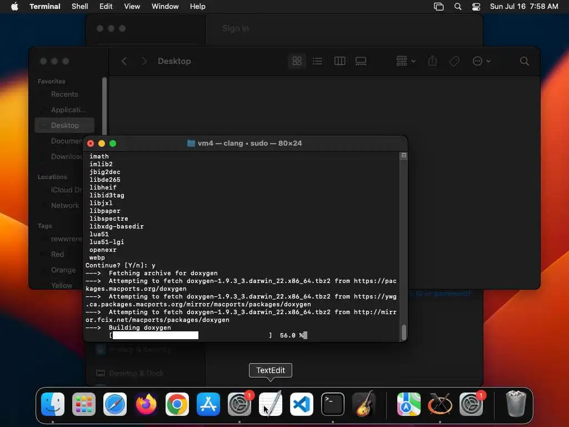Click the 'libxdg-basedir' line in Terminal
Image resolution: width=569 pixels, height=427 pixels.
click(x=117, y=227)
